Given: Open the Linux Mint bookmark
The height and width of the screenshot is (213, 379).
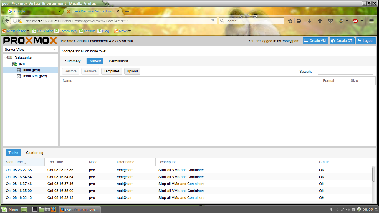Looking at the screenshot, I should (x=42, y=31).
